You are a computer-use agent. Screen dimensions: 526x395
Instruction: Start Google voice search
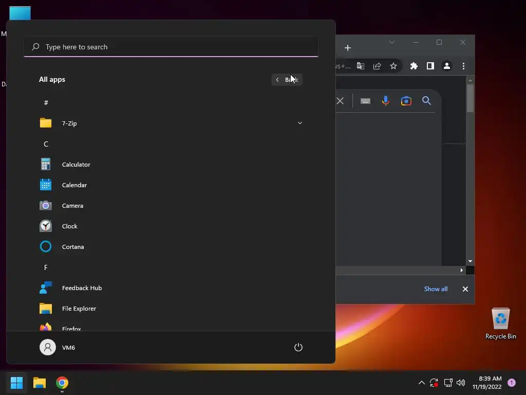tap(386, 101)
